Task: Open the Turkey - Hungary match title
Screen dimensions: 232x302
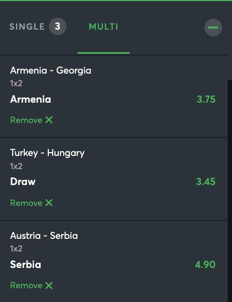Action: pyautogui.click(x=47, y=153)
